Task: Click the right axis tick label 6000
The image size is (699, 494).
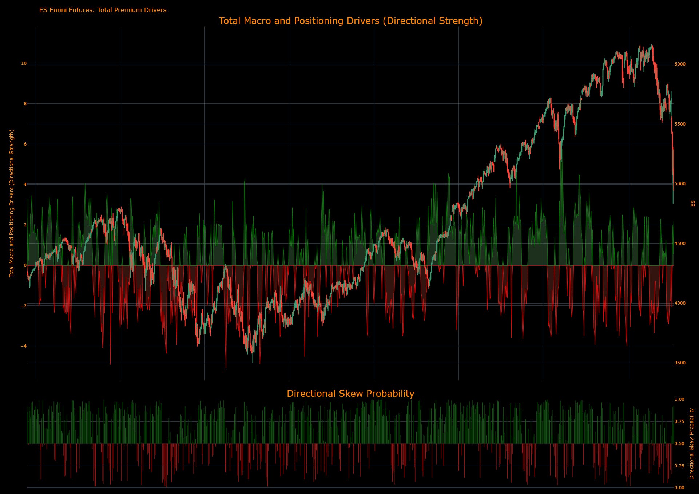Action: point(680,64)
